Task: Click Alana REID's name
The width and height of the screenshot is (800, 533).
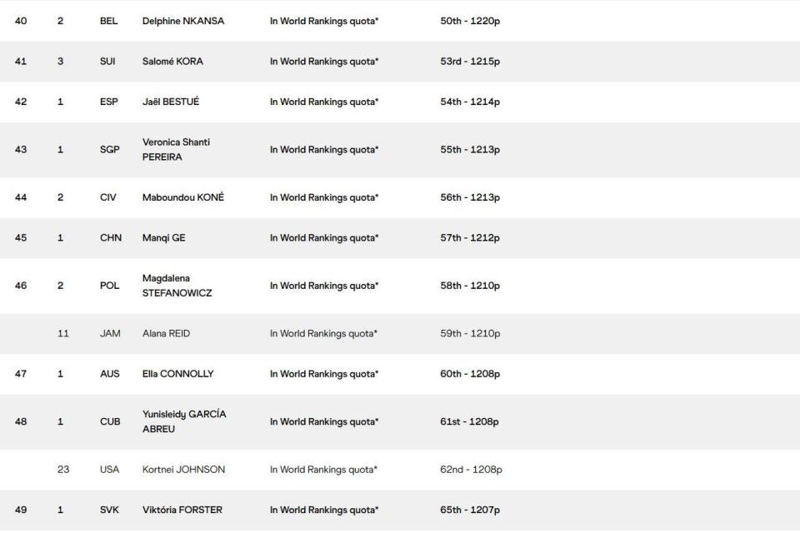Action: [167, 334]
